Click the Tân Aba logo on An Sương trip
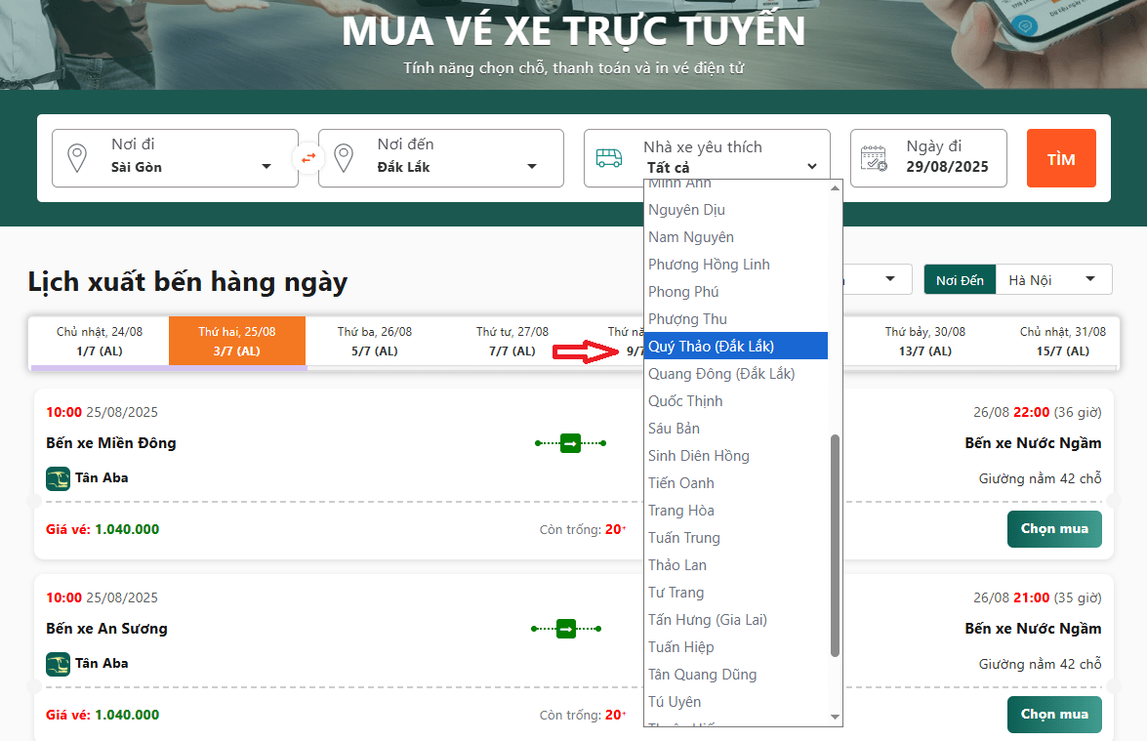 tap(58, 664)
